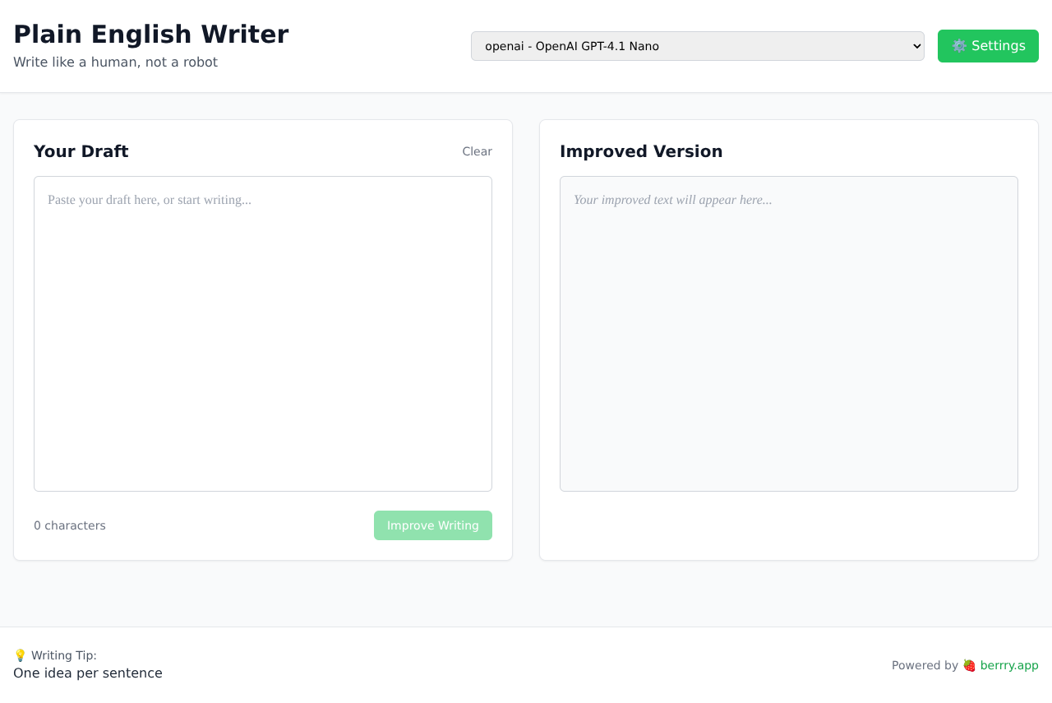Click the gear icon on Settings button
The image size is (1052, 703).
pyautogui.click(x=959, y=46)
